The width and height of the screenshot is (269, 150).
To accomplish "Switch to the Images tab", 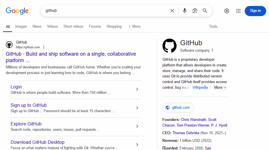I will tap(21, 27).
